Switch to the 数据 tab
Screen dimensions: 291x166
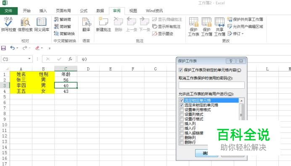100,11
